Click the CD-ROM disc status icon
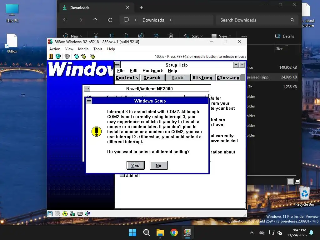The image size is (320, 240). point(65,214)
